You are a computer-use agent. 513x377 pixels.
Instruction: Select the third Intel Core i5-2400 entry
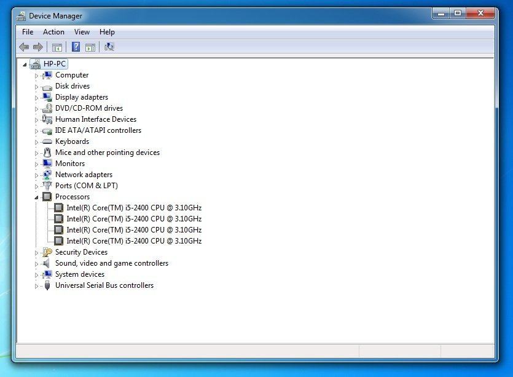click(134, 230)
